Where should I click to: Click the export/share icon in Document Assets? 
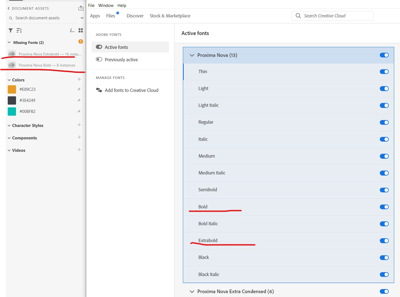[x=81, y=8]
